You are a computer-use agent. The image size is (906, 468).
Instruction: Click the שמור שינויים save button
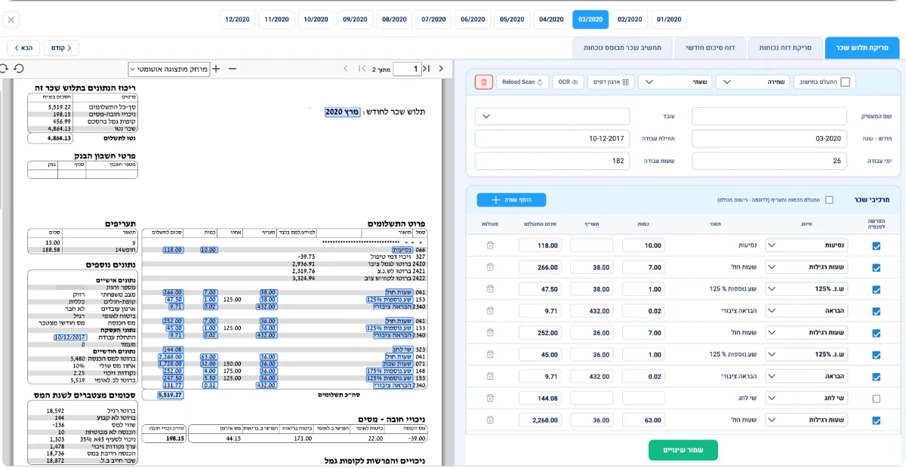[x=683, y=450]
